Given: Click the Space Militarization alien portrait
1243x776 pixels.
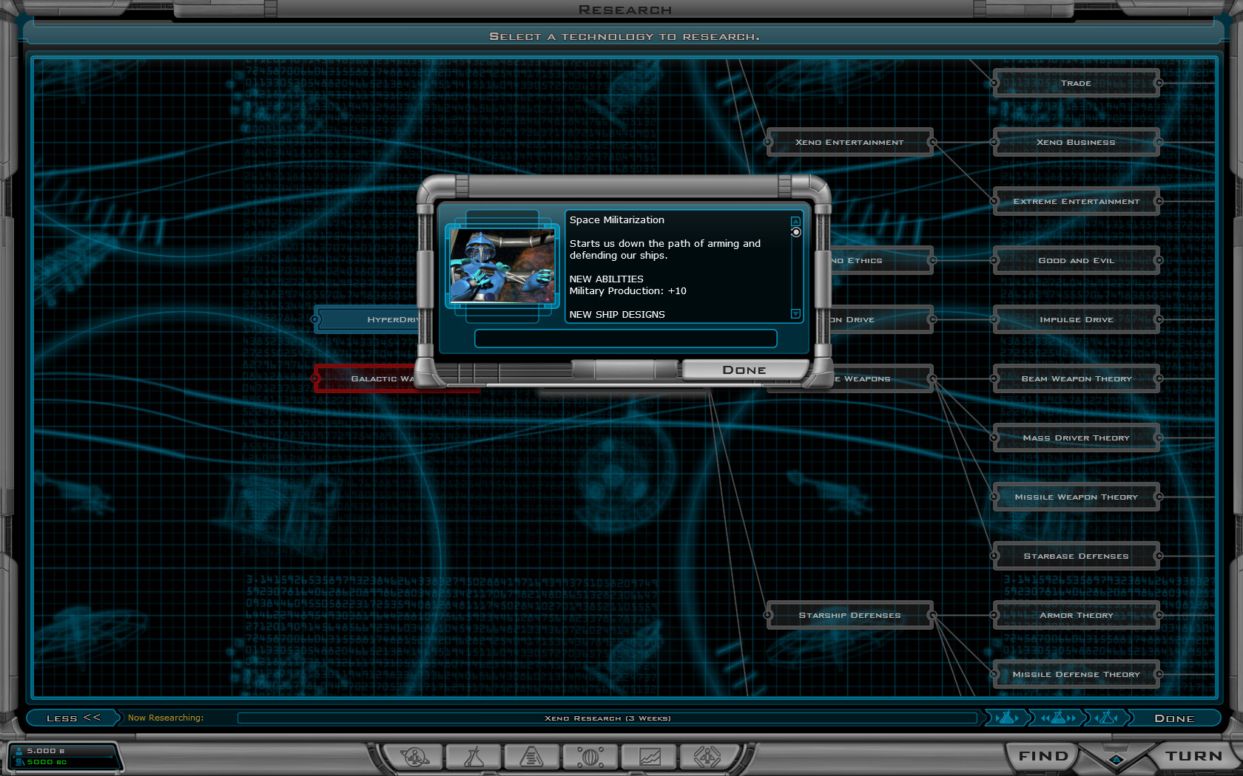Looking at the screenshot, I should 502,266.
